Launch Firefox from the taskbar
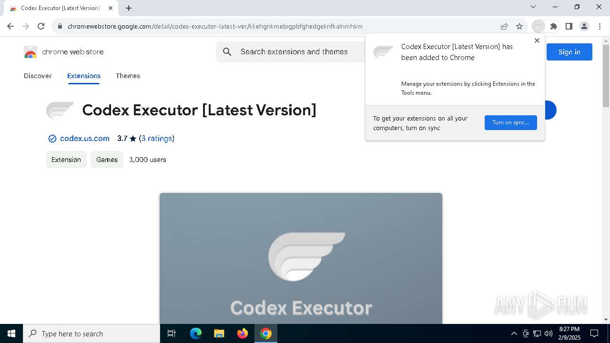The width and height of the screenshot is (610, 343). 243,333
